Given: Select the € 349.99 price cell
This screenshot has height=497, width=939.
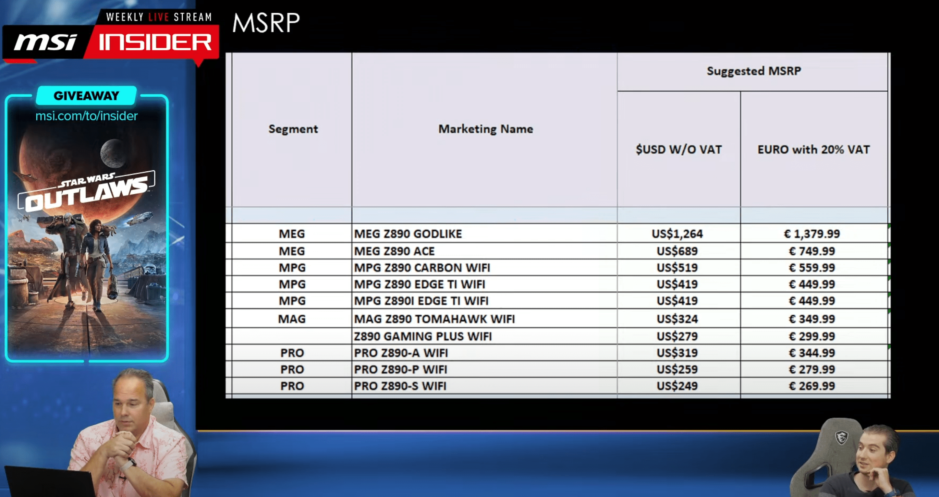Looking at the screenshot, I should (x=814, y=319).
